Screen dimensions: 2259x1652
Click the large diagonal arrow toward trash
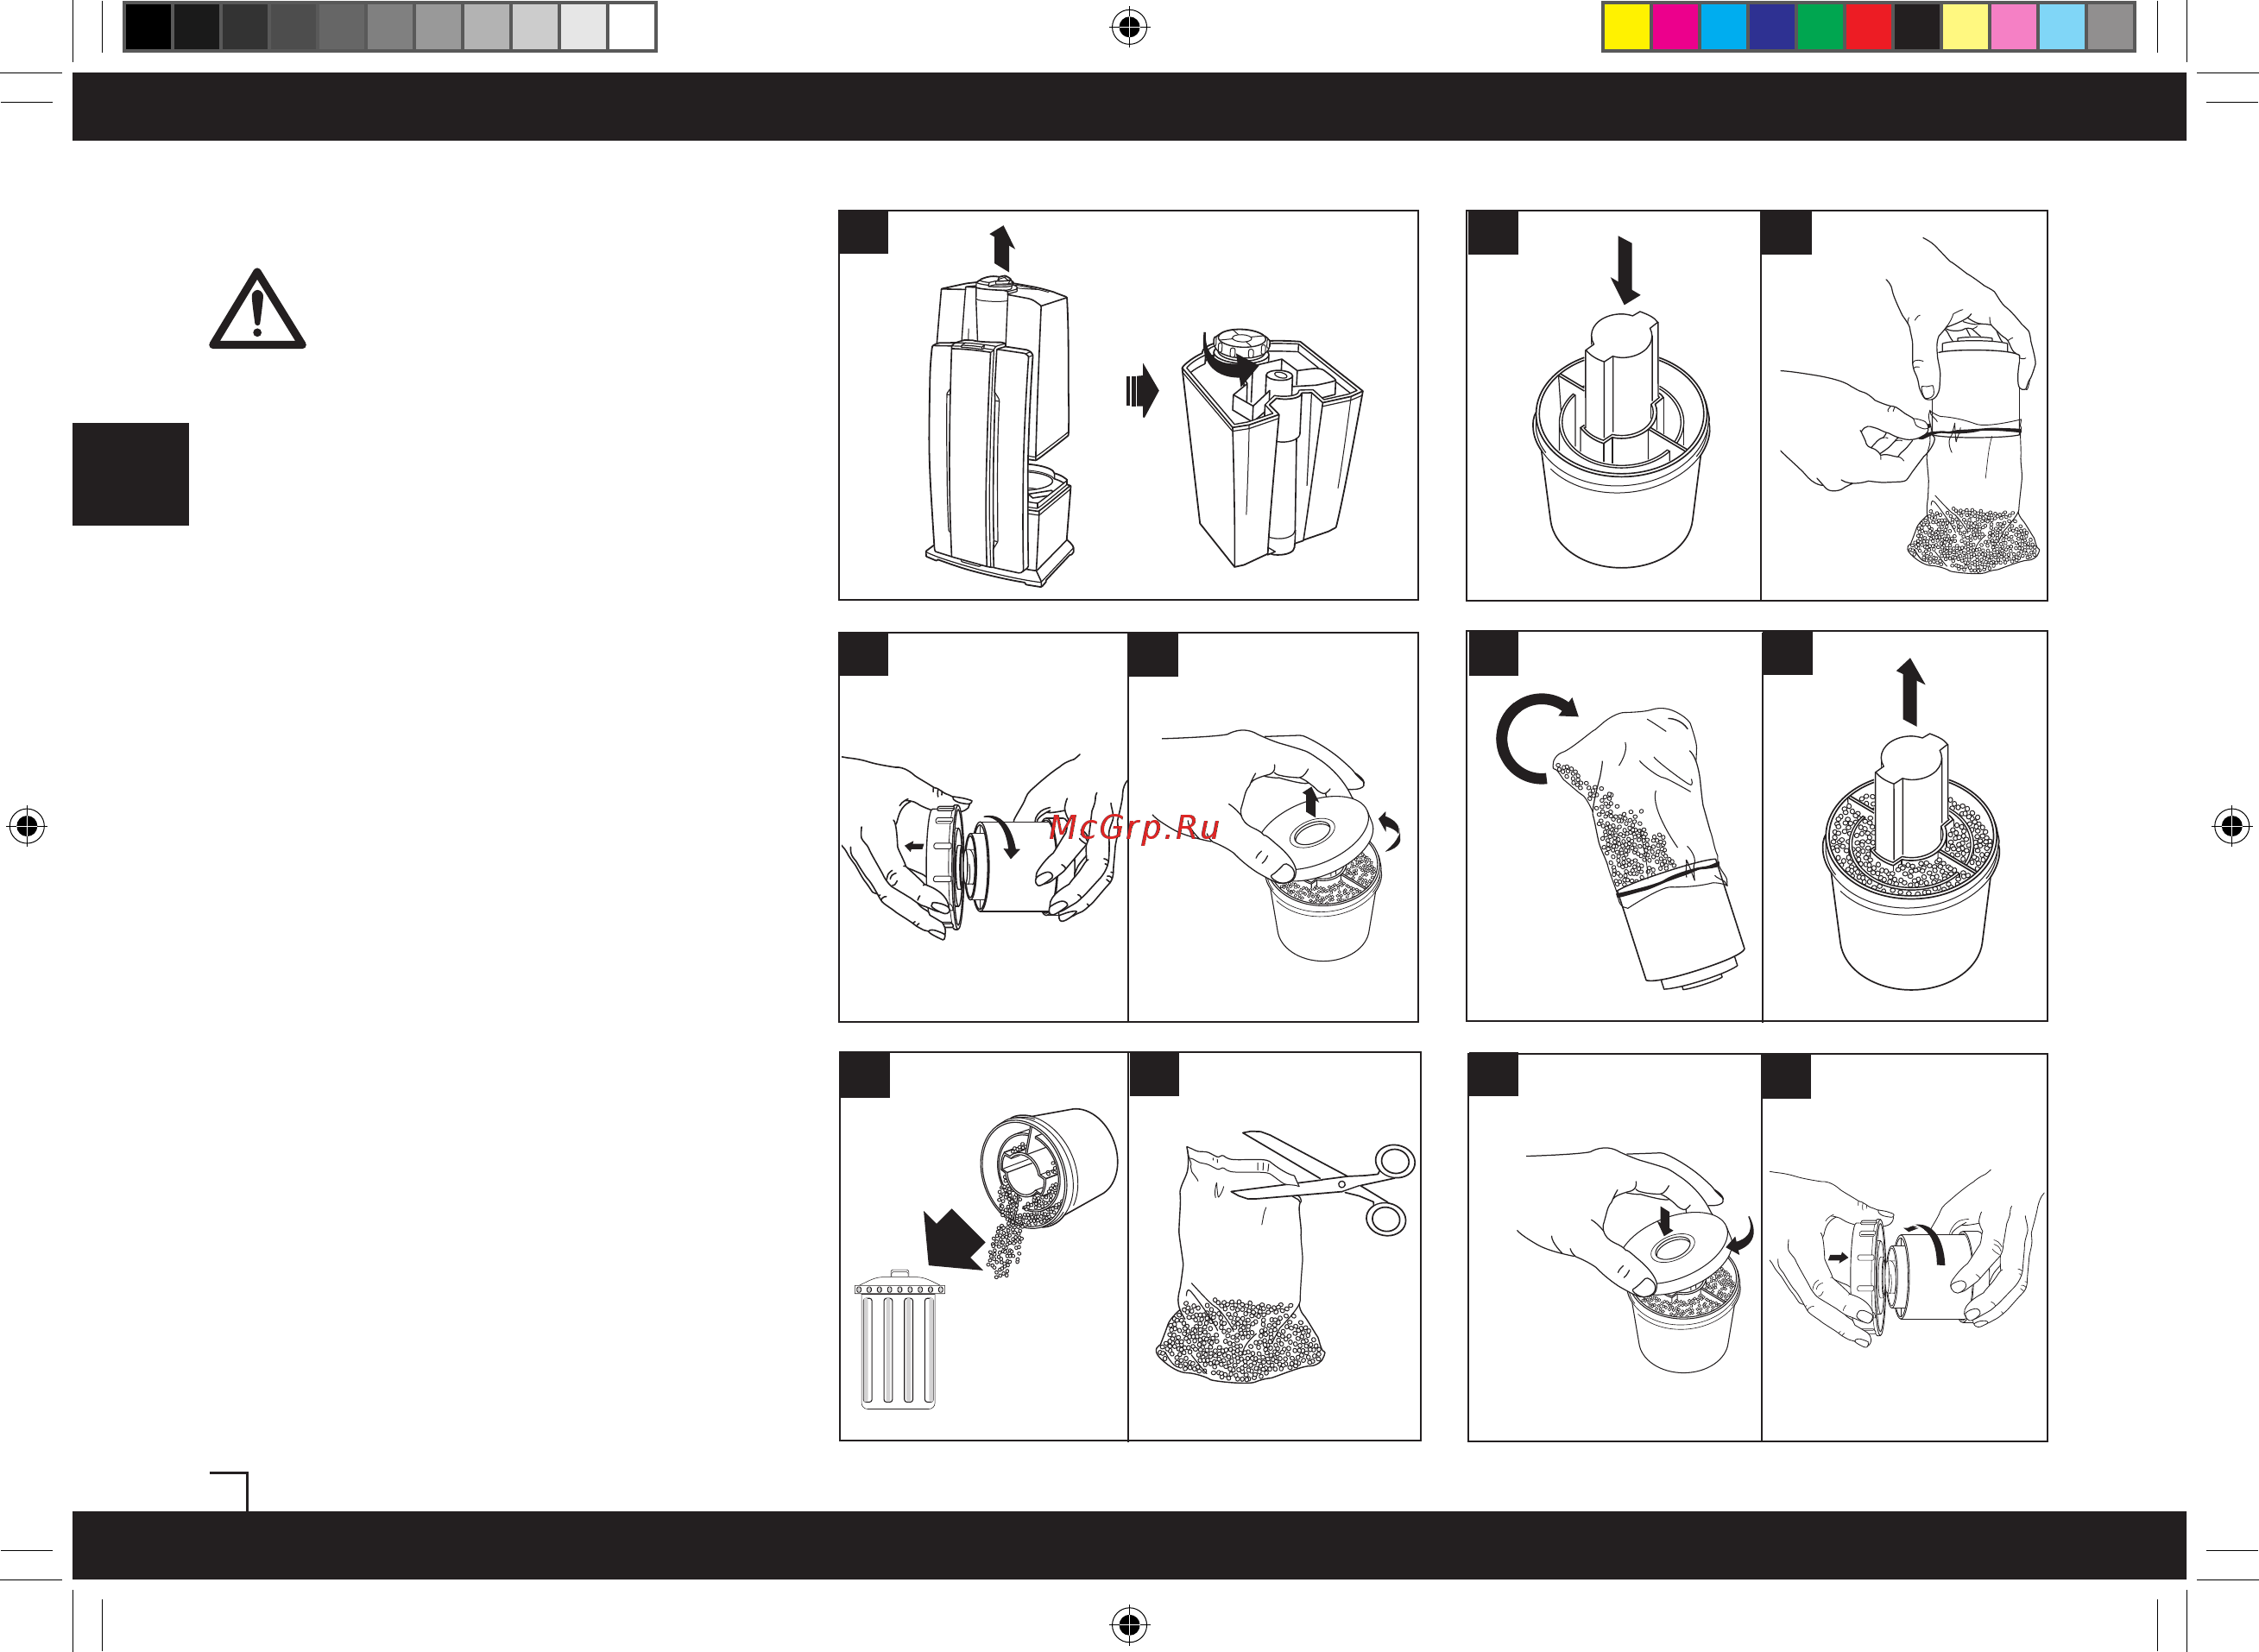click(x=954, y=1239)
